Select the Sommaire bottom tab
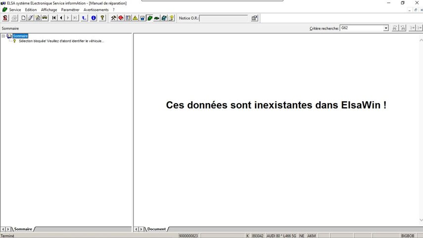This screenshot has width=423, height=238. click(x=23, y=229)
